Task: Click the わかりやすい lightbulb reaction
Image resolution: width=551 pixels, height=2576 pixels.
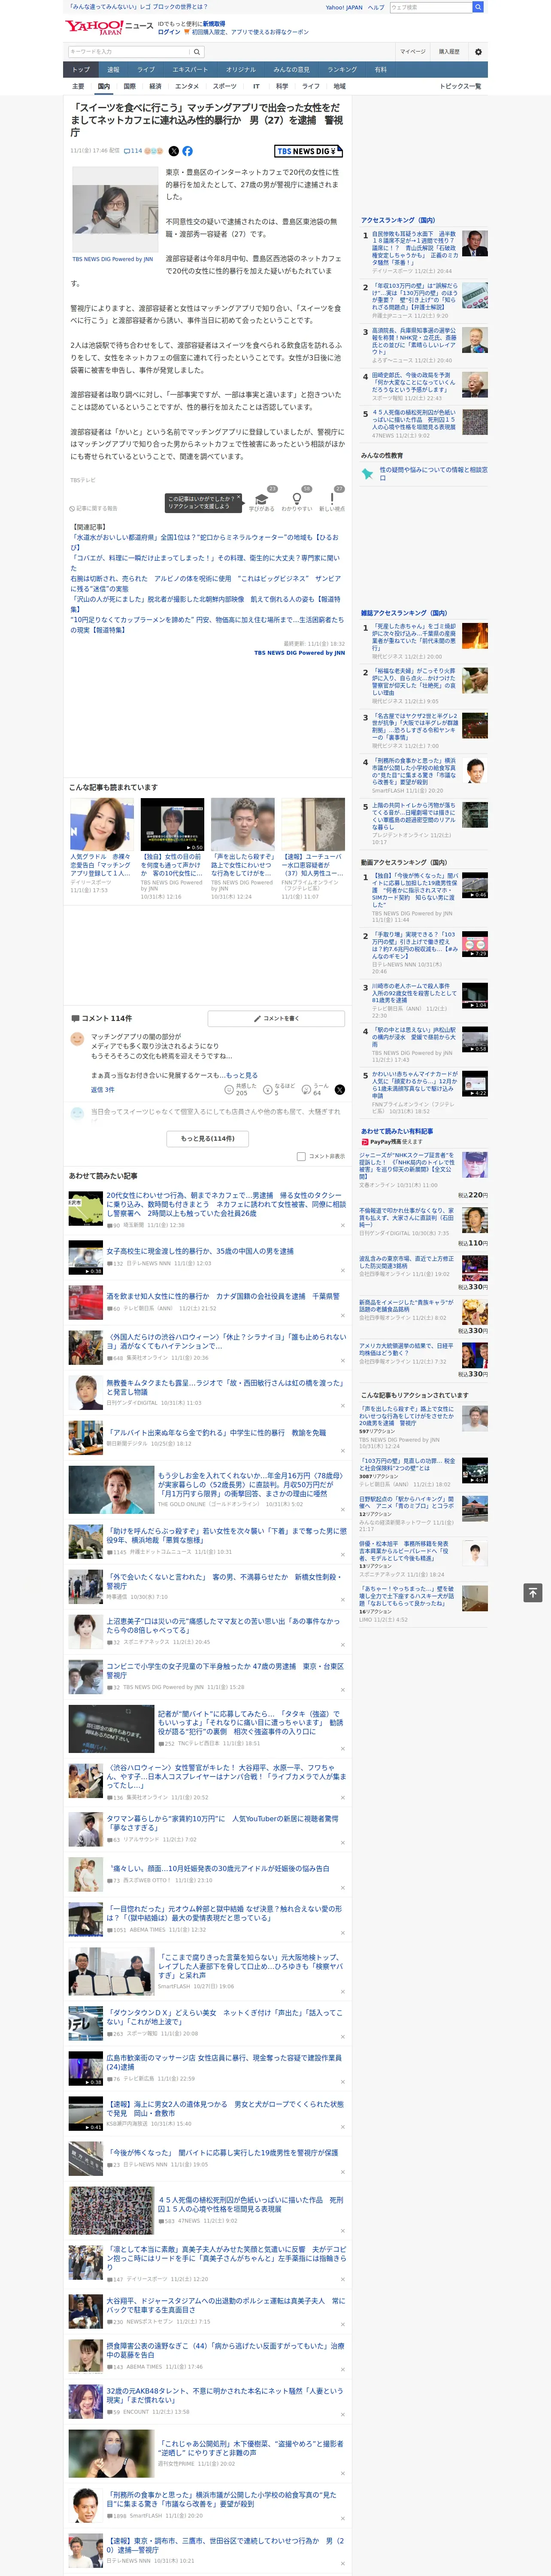Action: pos(297,501)
